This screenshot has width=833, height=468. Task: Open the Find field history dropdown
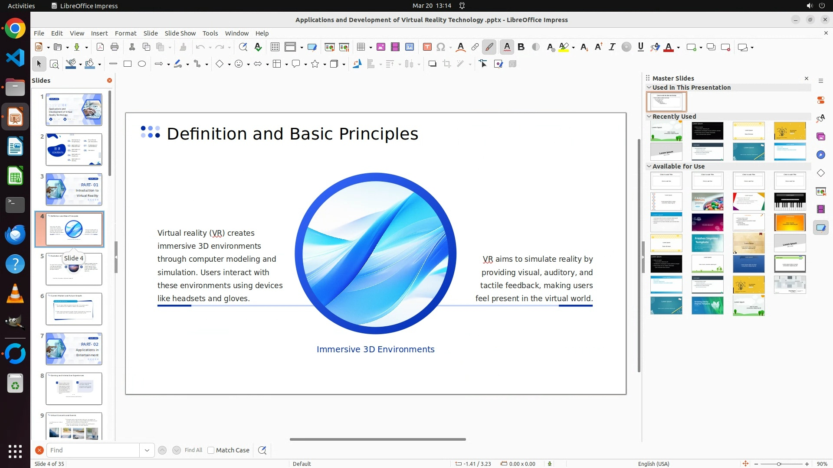[x=147, y=450]
